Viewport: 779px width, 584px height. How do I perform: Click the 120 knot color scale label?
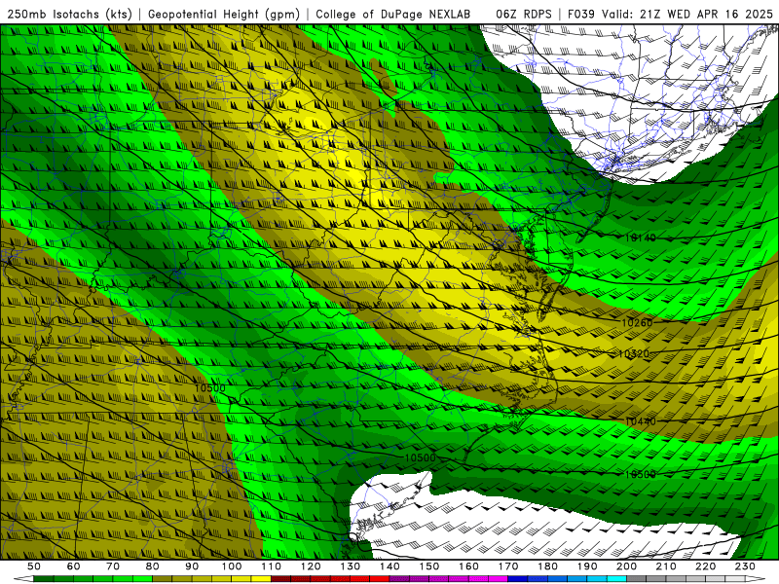311,566
